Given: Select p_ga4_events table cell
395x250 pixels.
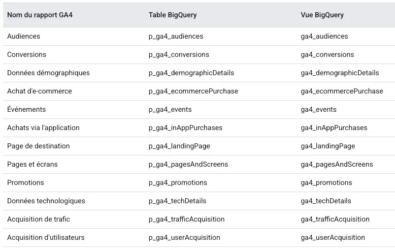Looking at the screenshot, I should (x=170, y=109).
